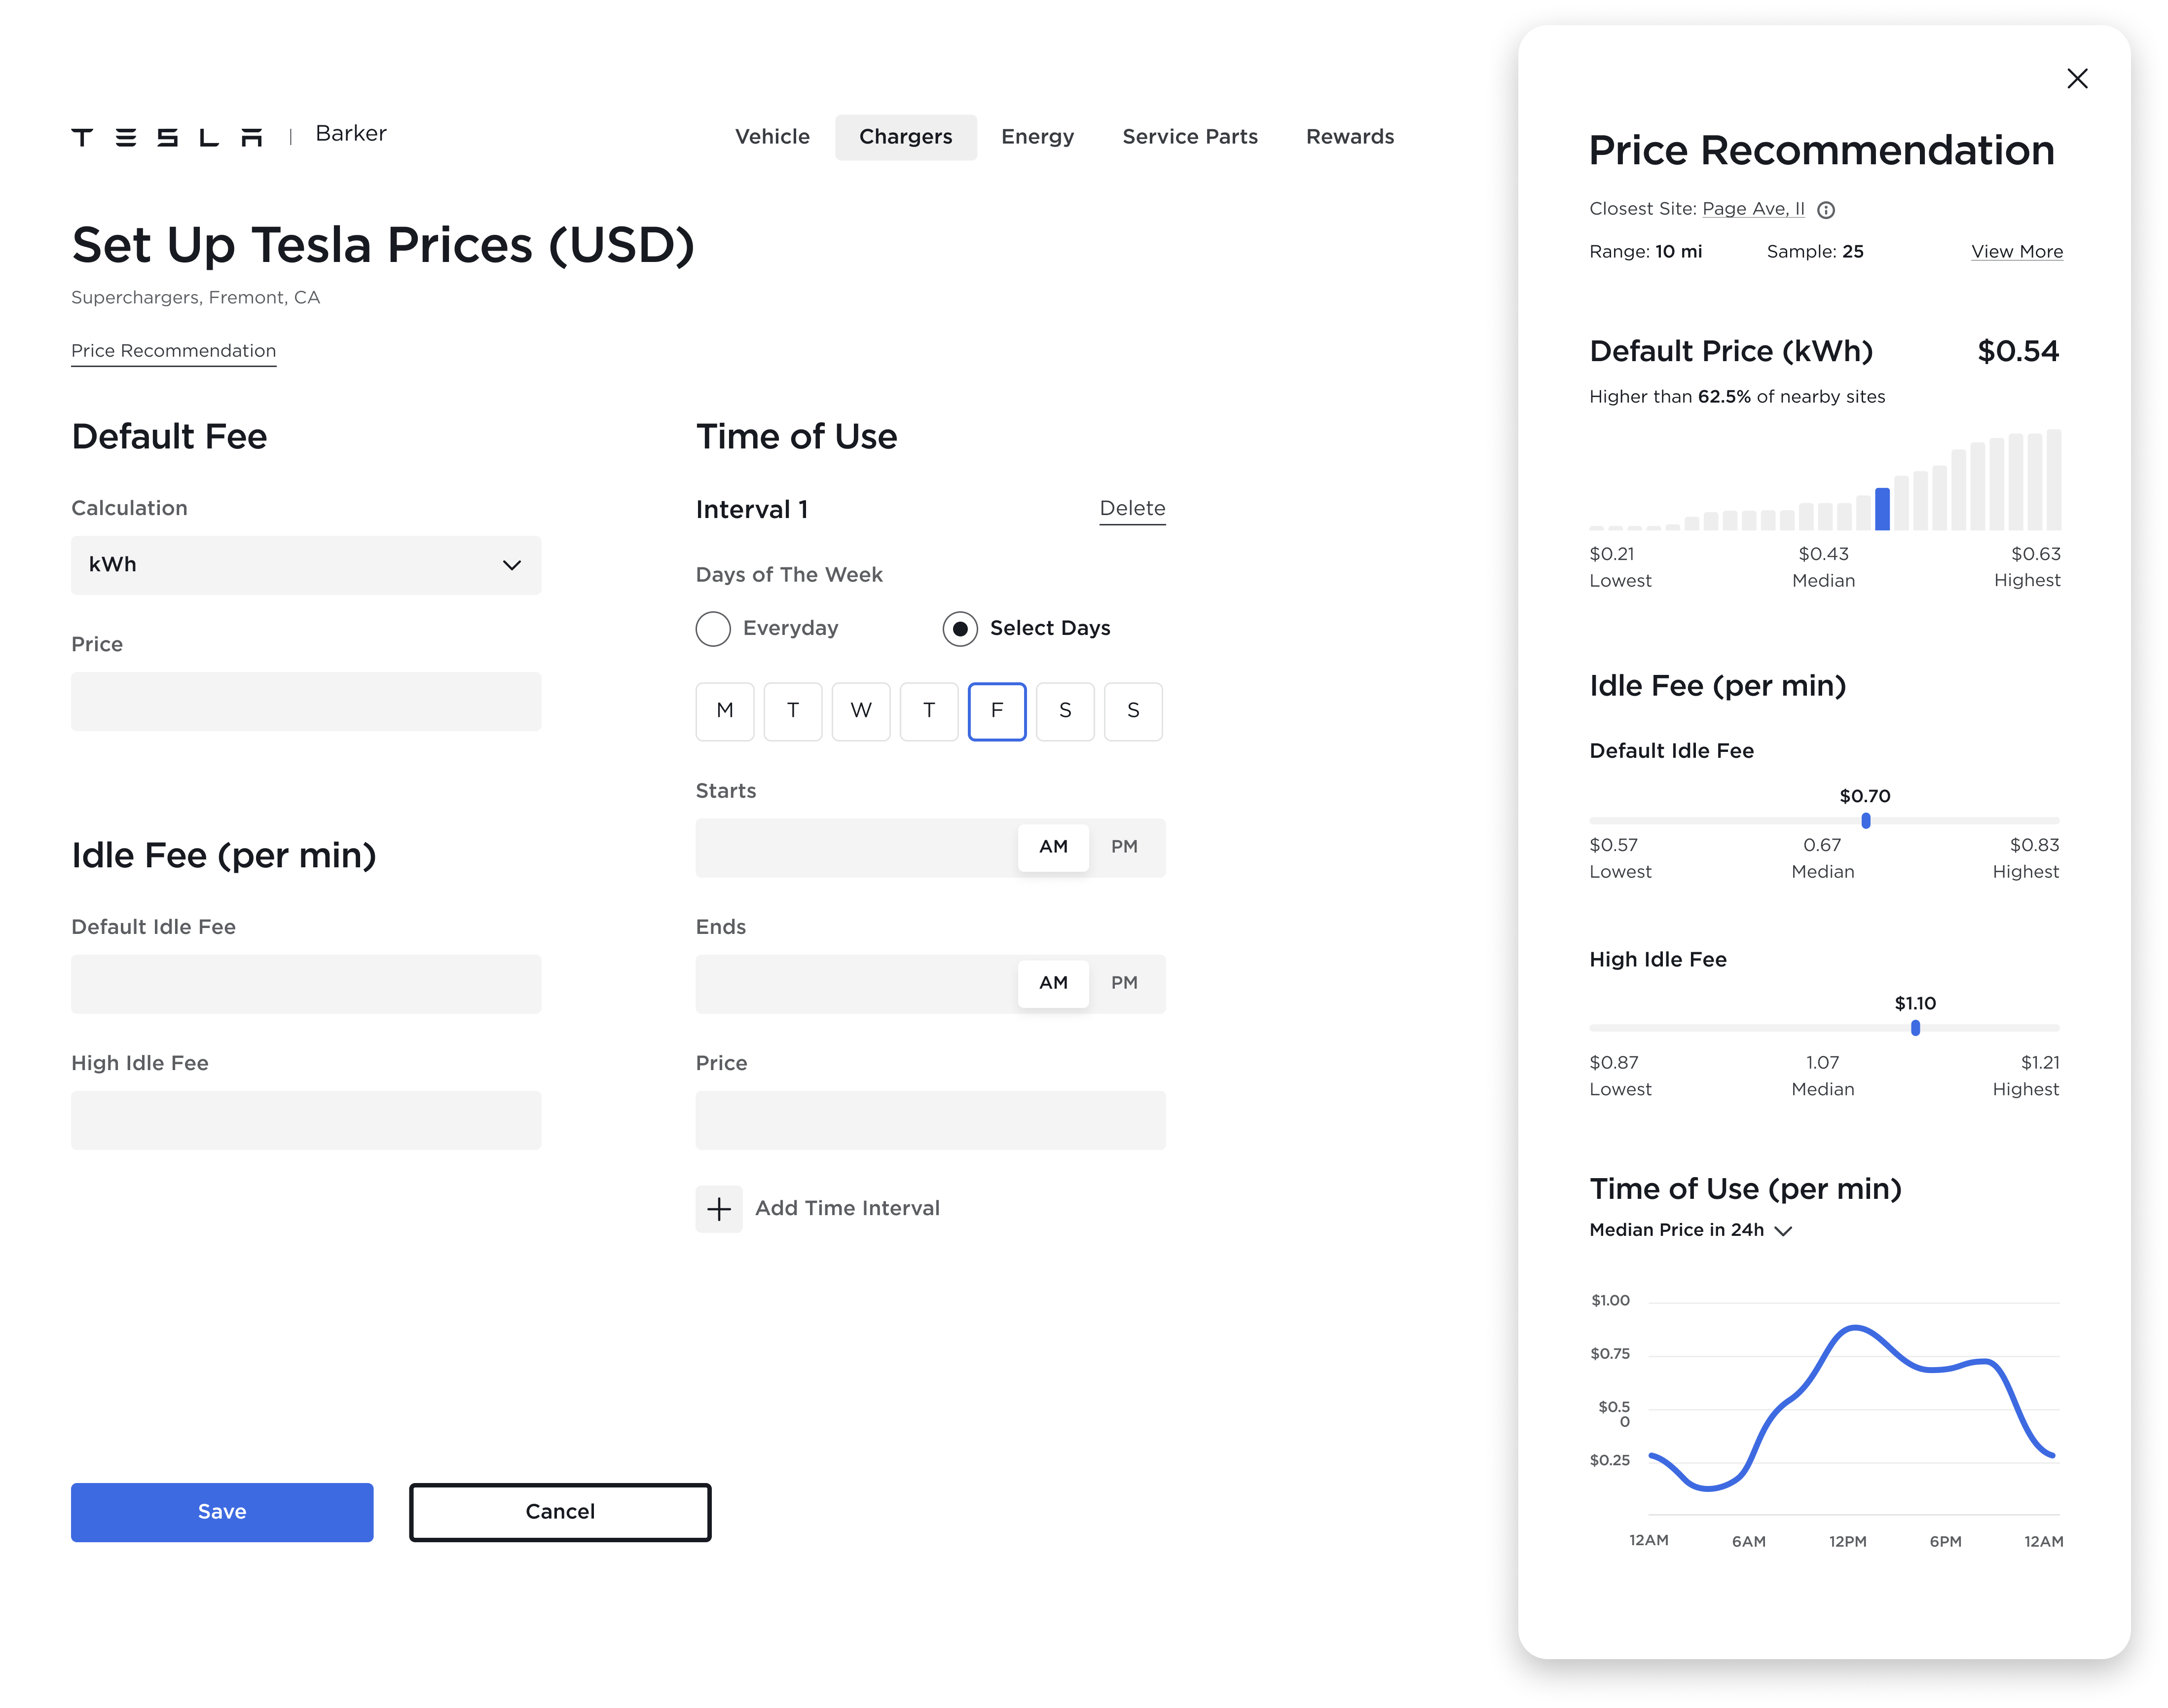Switch to the Energy tab
The image size is (2168, 1708).
point(1037,137)
